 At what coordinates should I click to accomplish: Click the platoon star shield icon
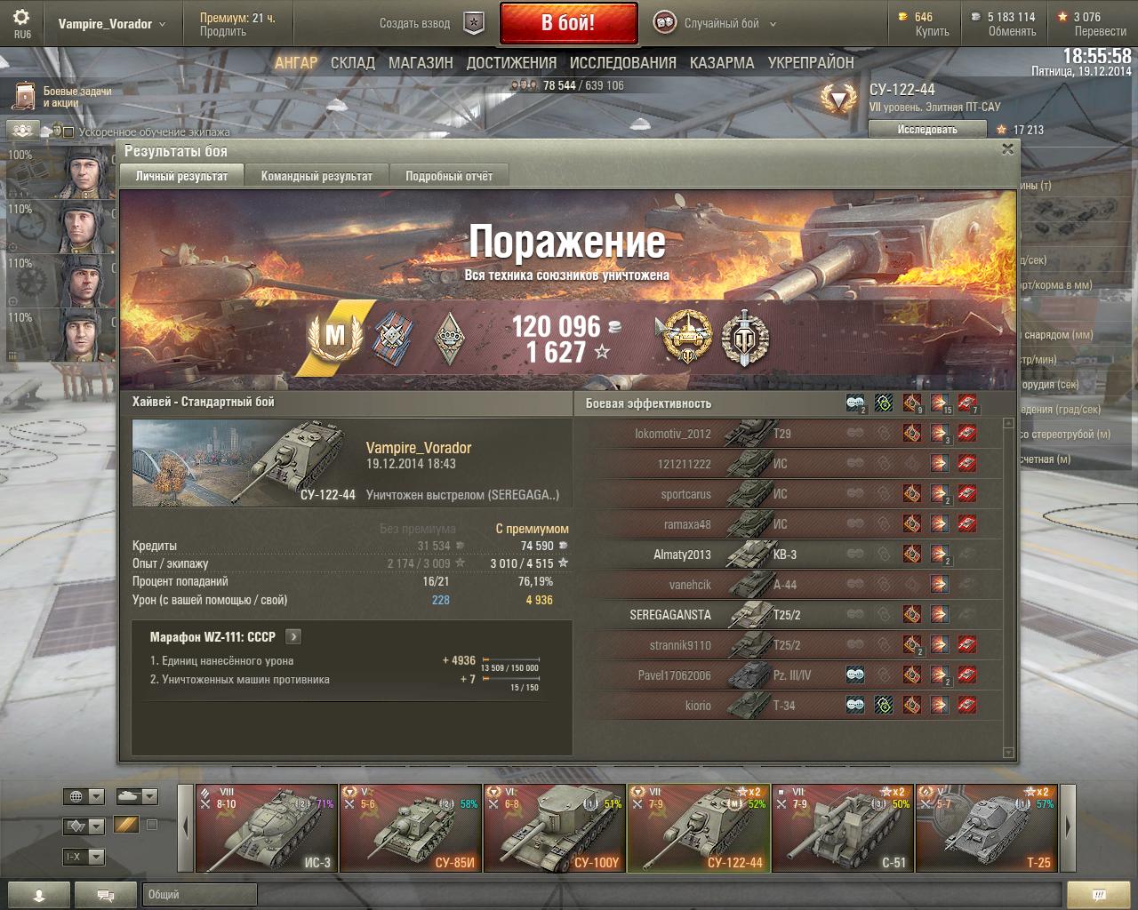(474, 23)
